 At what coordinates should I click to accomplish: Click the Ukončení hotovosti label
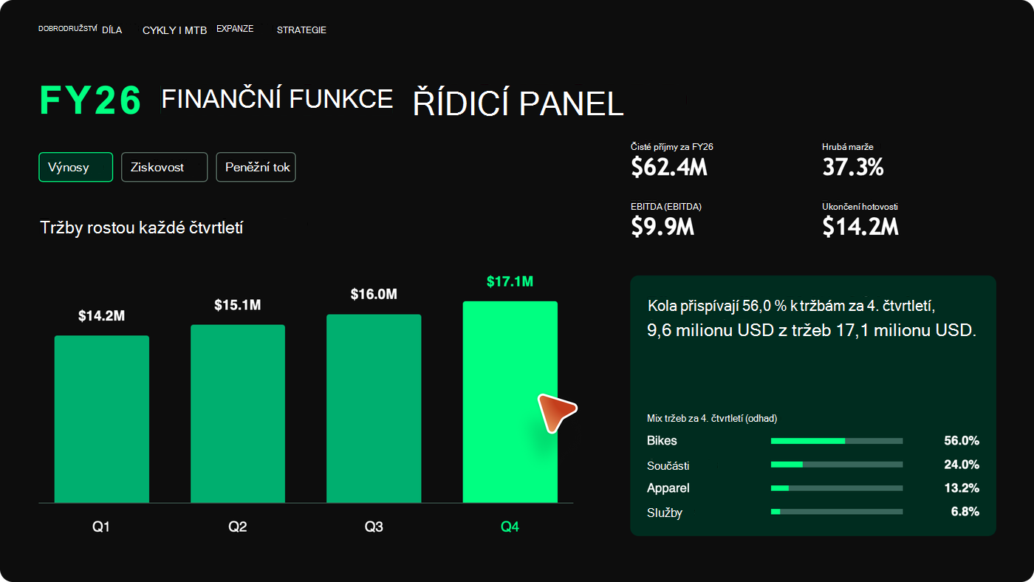tap(860, 207)
